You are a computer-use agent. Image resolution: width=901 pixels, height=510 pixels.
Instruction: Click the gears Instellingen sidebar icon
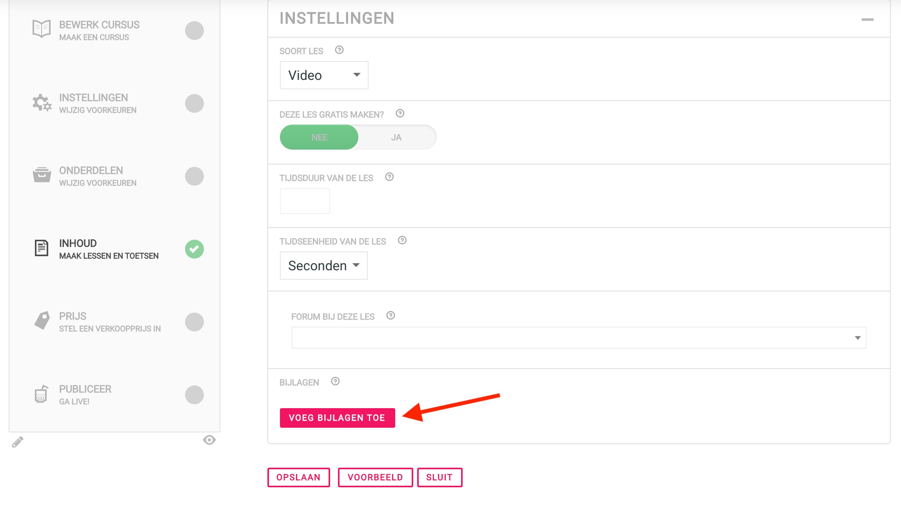pos(42,103)
